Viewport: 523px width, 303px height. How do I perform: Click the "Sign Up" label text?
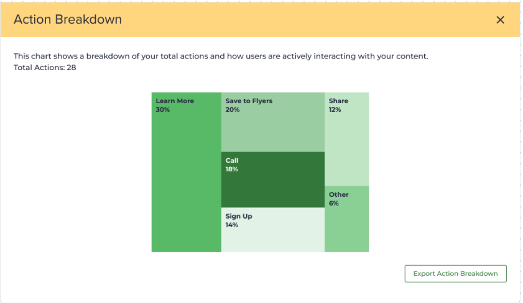239,217
